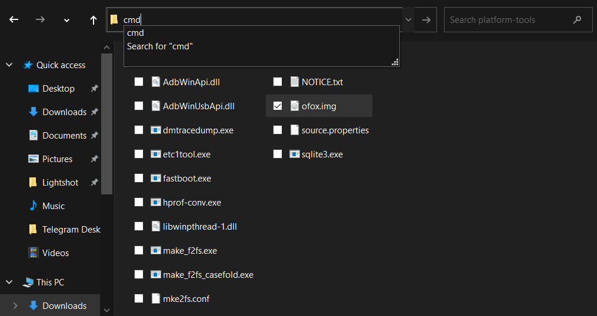Click the Go to arrow beside address bar
Viewport: 597px width, 316px height.
click(426, 20)
